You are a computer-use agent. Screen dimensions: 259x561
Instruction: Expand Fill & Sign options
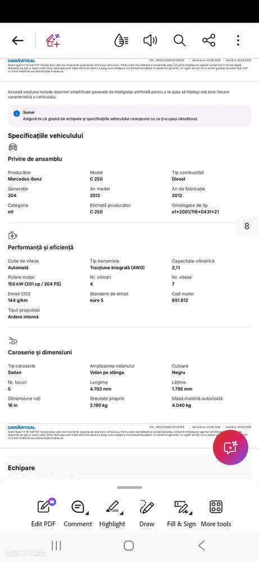pos(181,513)
